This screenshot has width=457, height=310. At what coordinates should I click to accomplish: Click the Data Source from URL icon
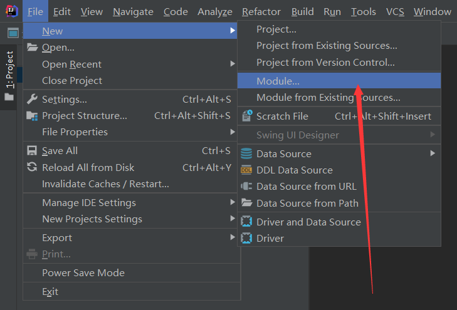pos(246,187)
